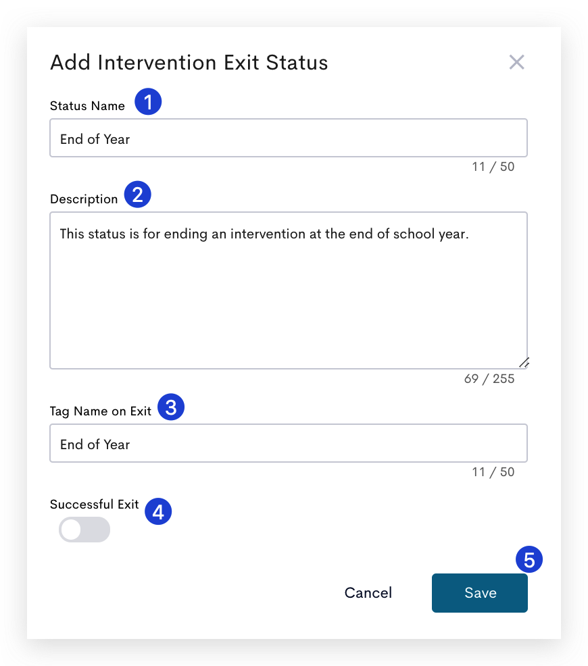Click the numbered badge 3 marker
The height and width of the screenshot is (666, 588).
(x=171, y=407)
